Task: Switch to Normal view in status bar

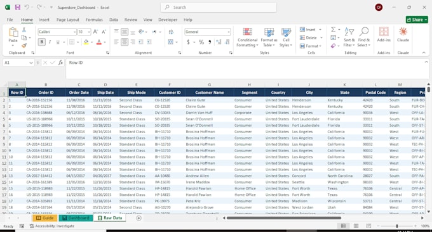Action: (x=343, y=226)
